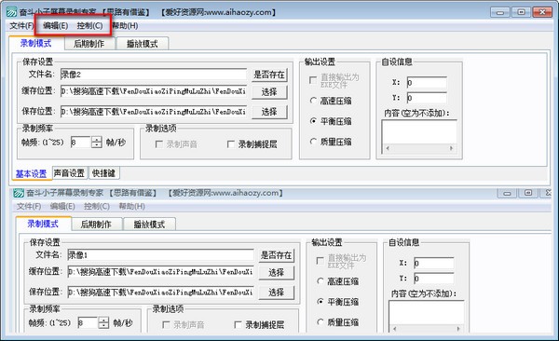Open 帮助(H) menu in the bottom window
Viewport: 559px width, 341px height.
pos(132,206)
